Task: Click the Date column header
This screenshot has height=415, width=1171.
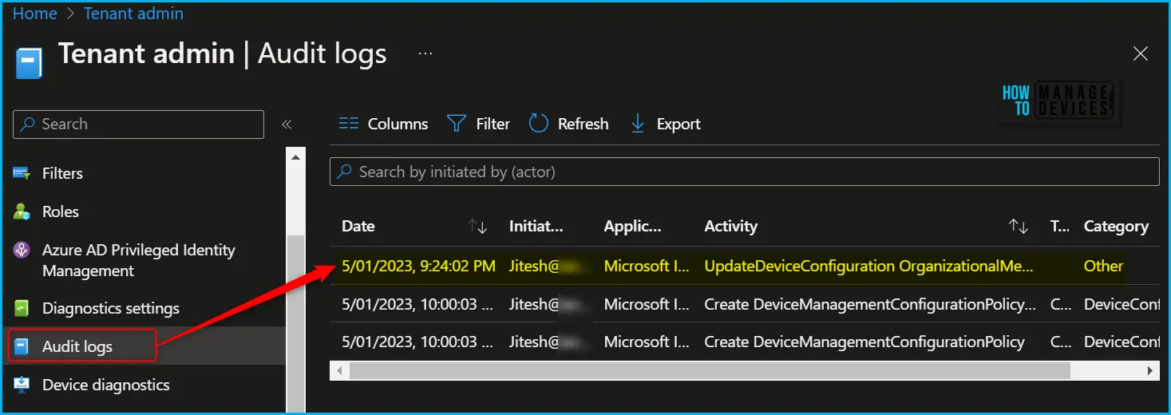Action: 358,227
